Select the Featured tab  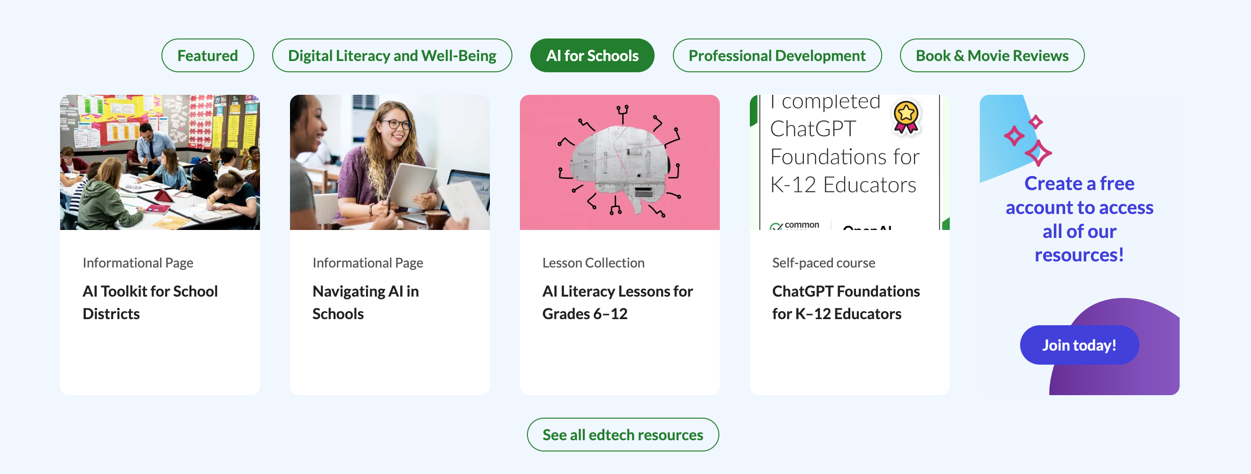(x=207, y=56)
